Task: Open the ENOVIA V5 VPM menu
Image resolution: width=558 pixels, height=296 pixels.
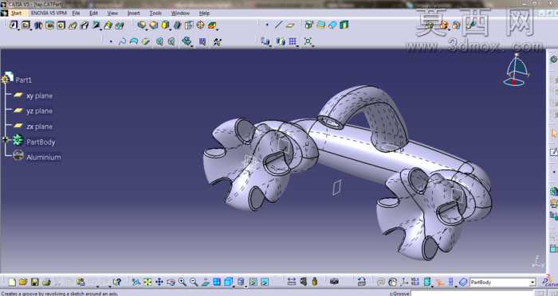Action: tap(49, 14)
